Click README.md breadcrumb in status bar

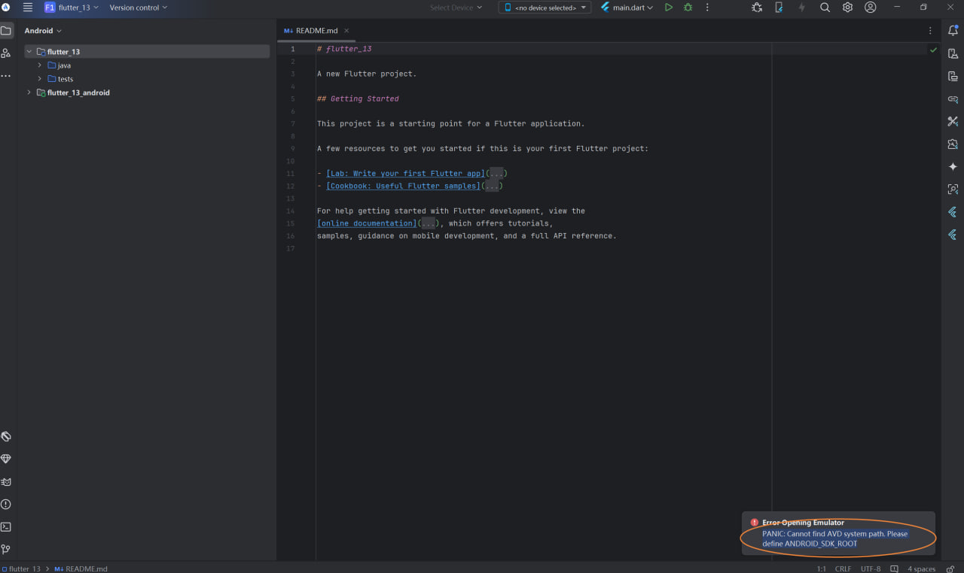coord(81,568)
